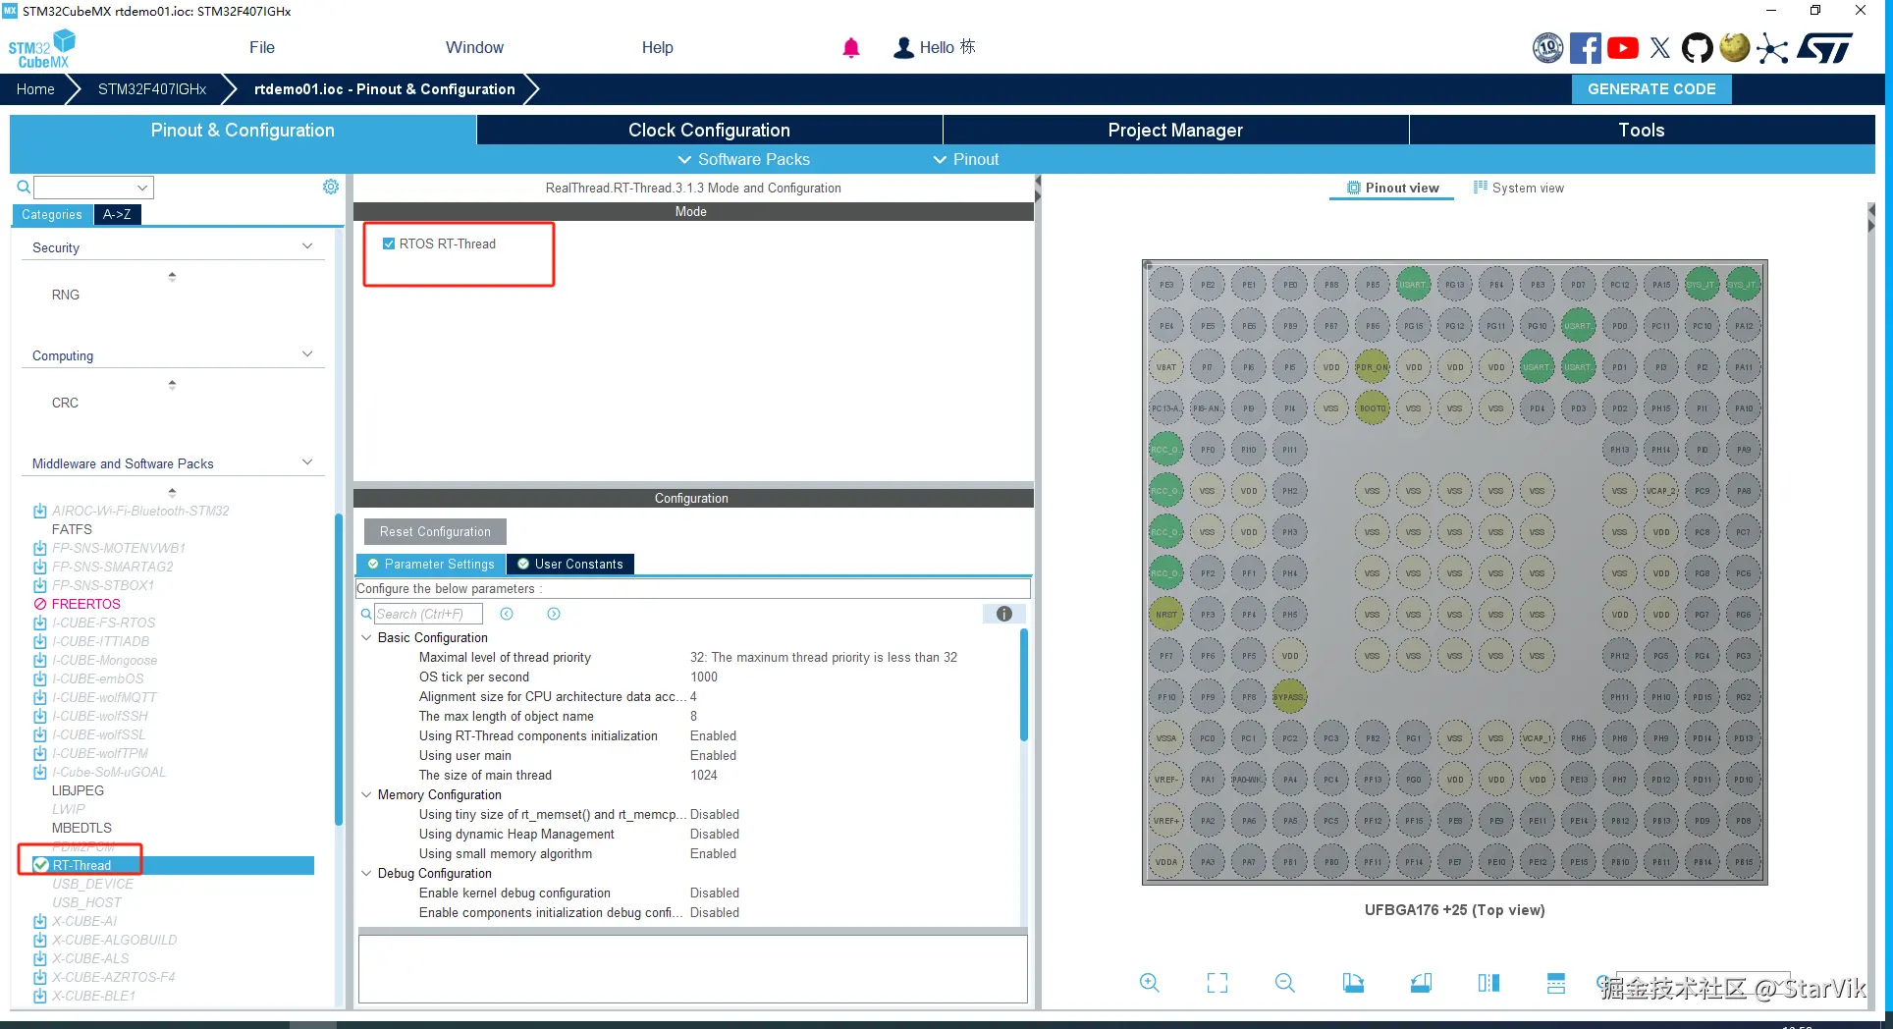
Task: Select the Pinout view tab
Action: click(x=1392, y=188)
